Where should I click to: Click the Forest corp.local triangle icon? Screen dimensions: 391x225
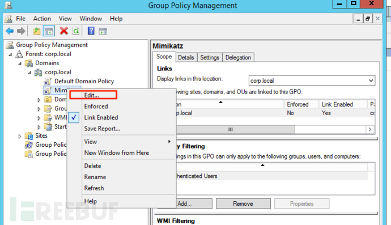coord(19,54)
